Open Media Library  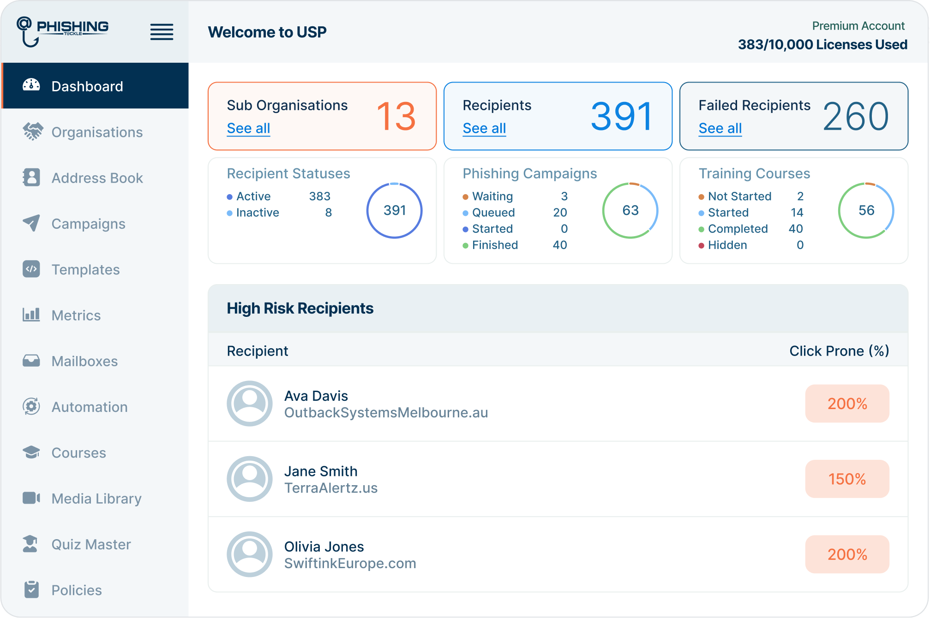tap(95, 498)
